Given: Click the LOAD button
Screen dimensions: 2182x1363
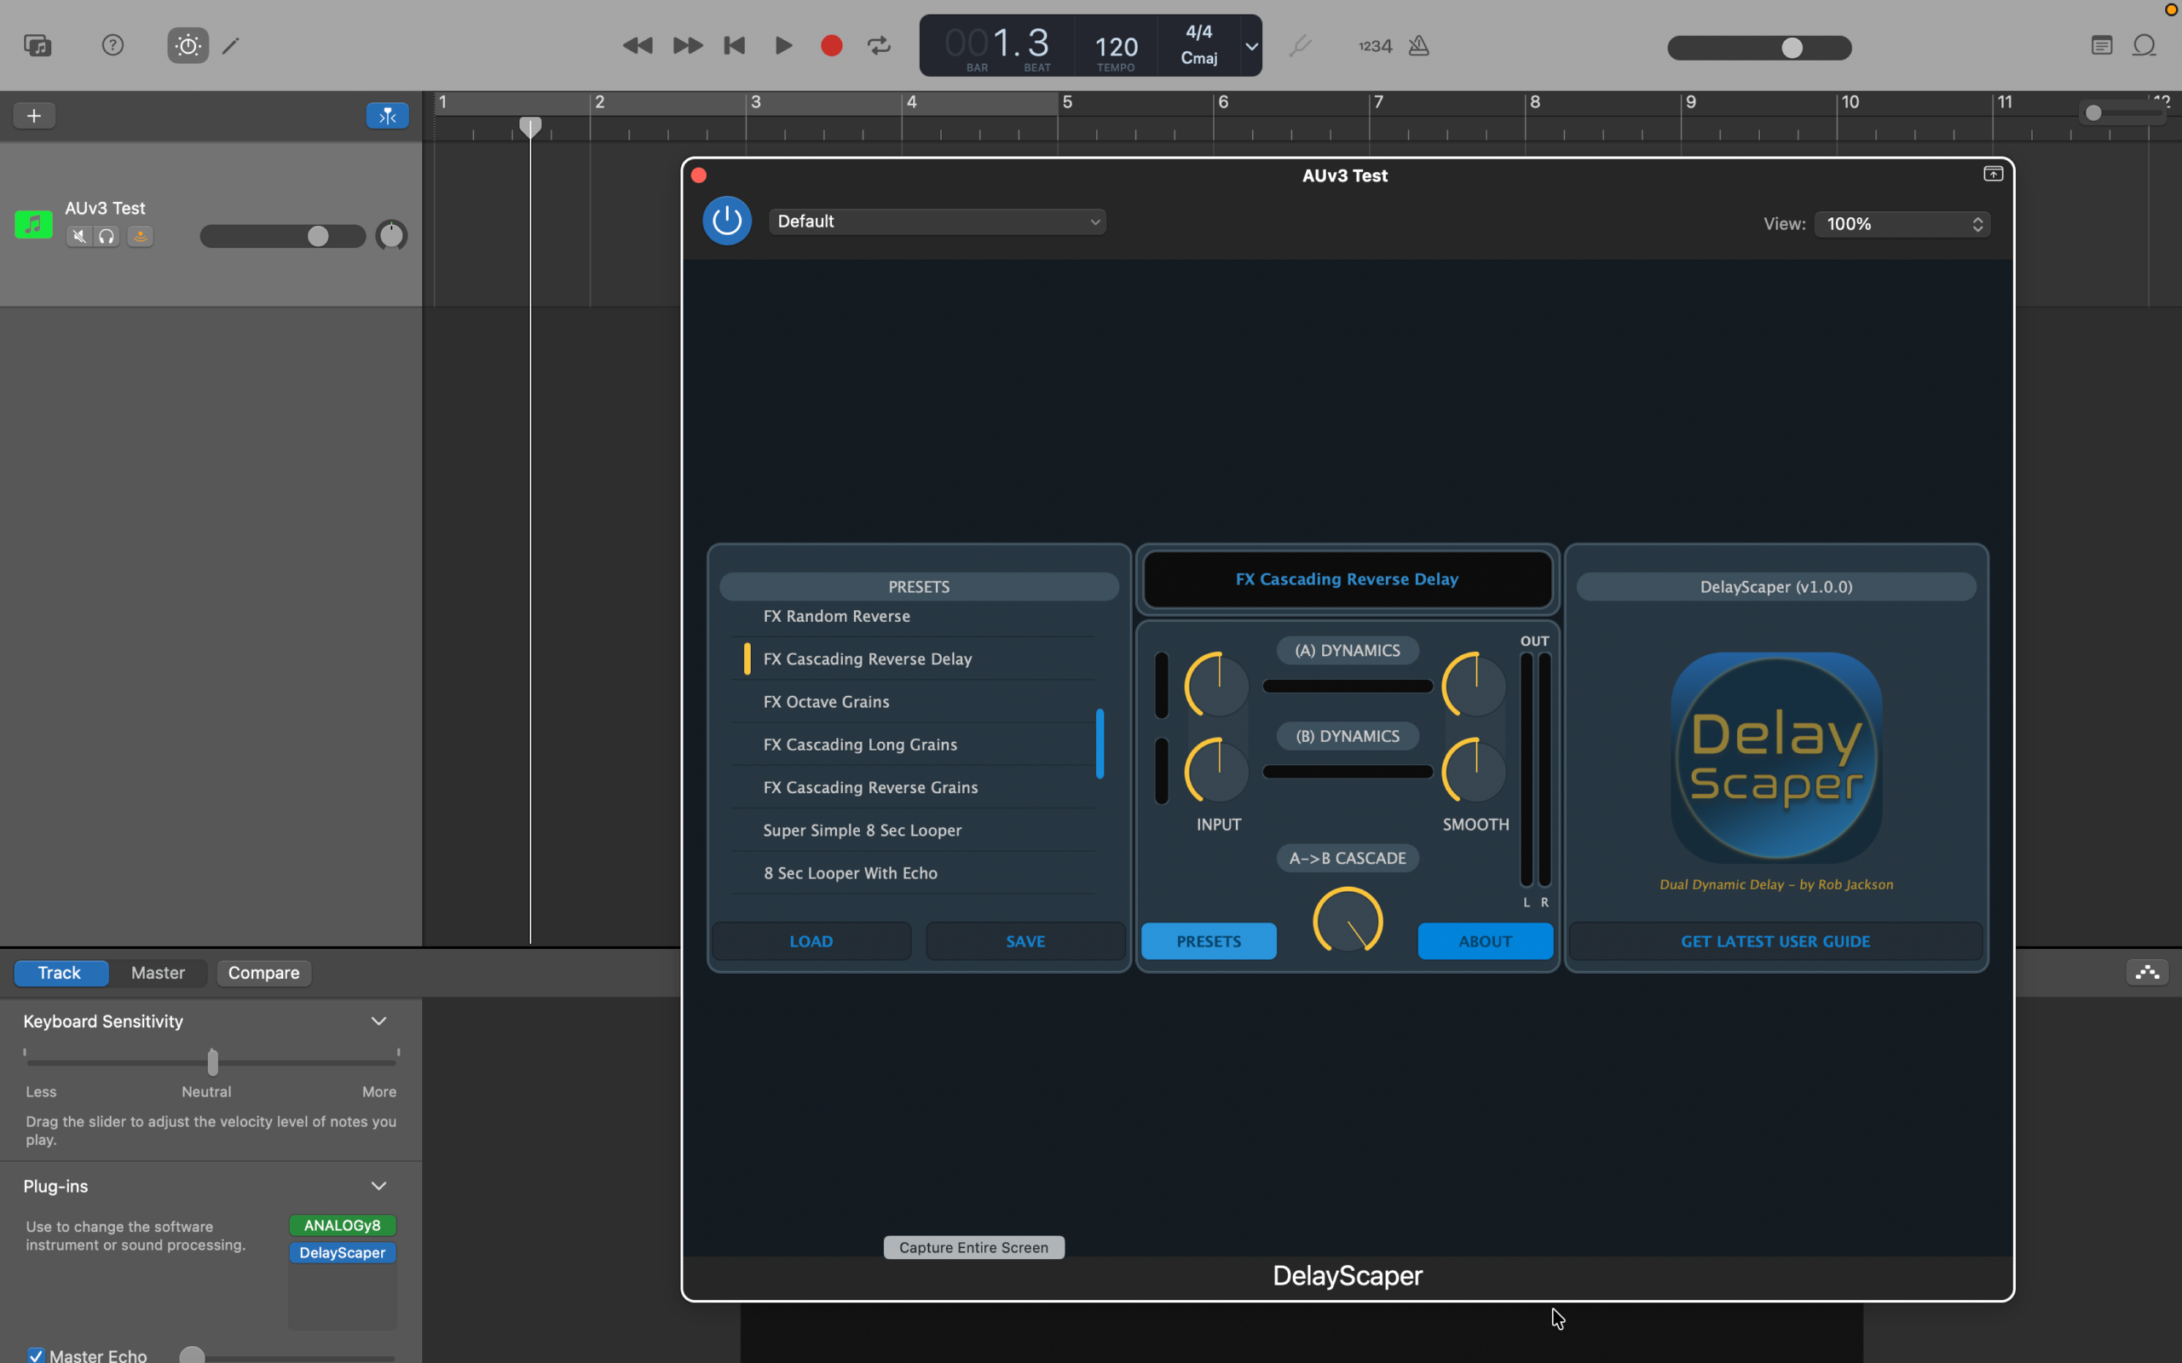Looking at the screenshot, I should click(x=811, y=941).
